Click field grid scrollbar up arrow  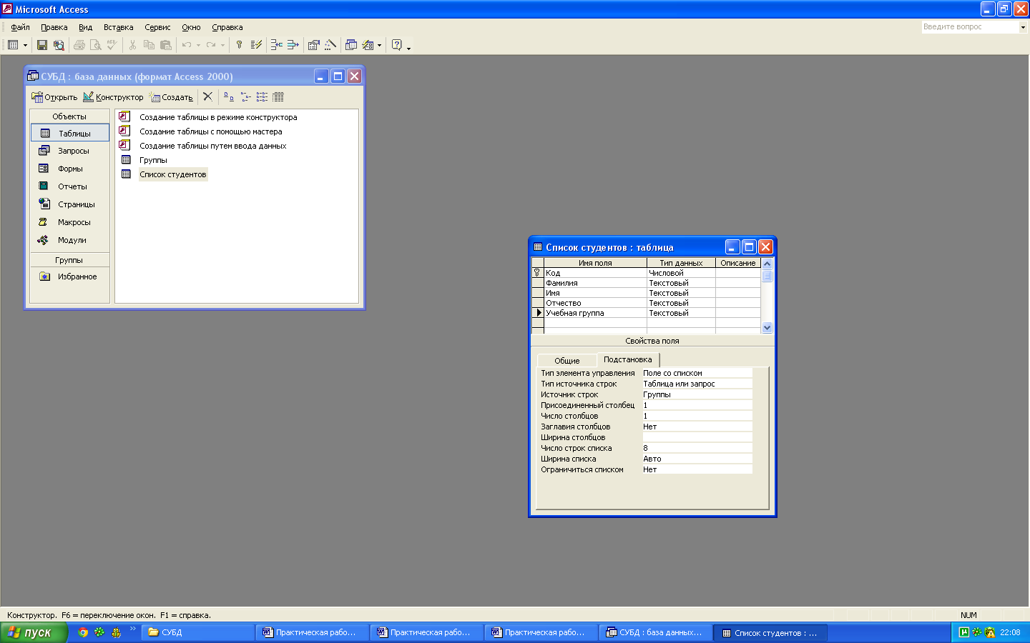[767, 264]
